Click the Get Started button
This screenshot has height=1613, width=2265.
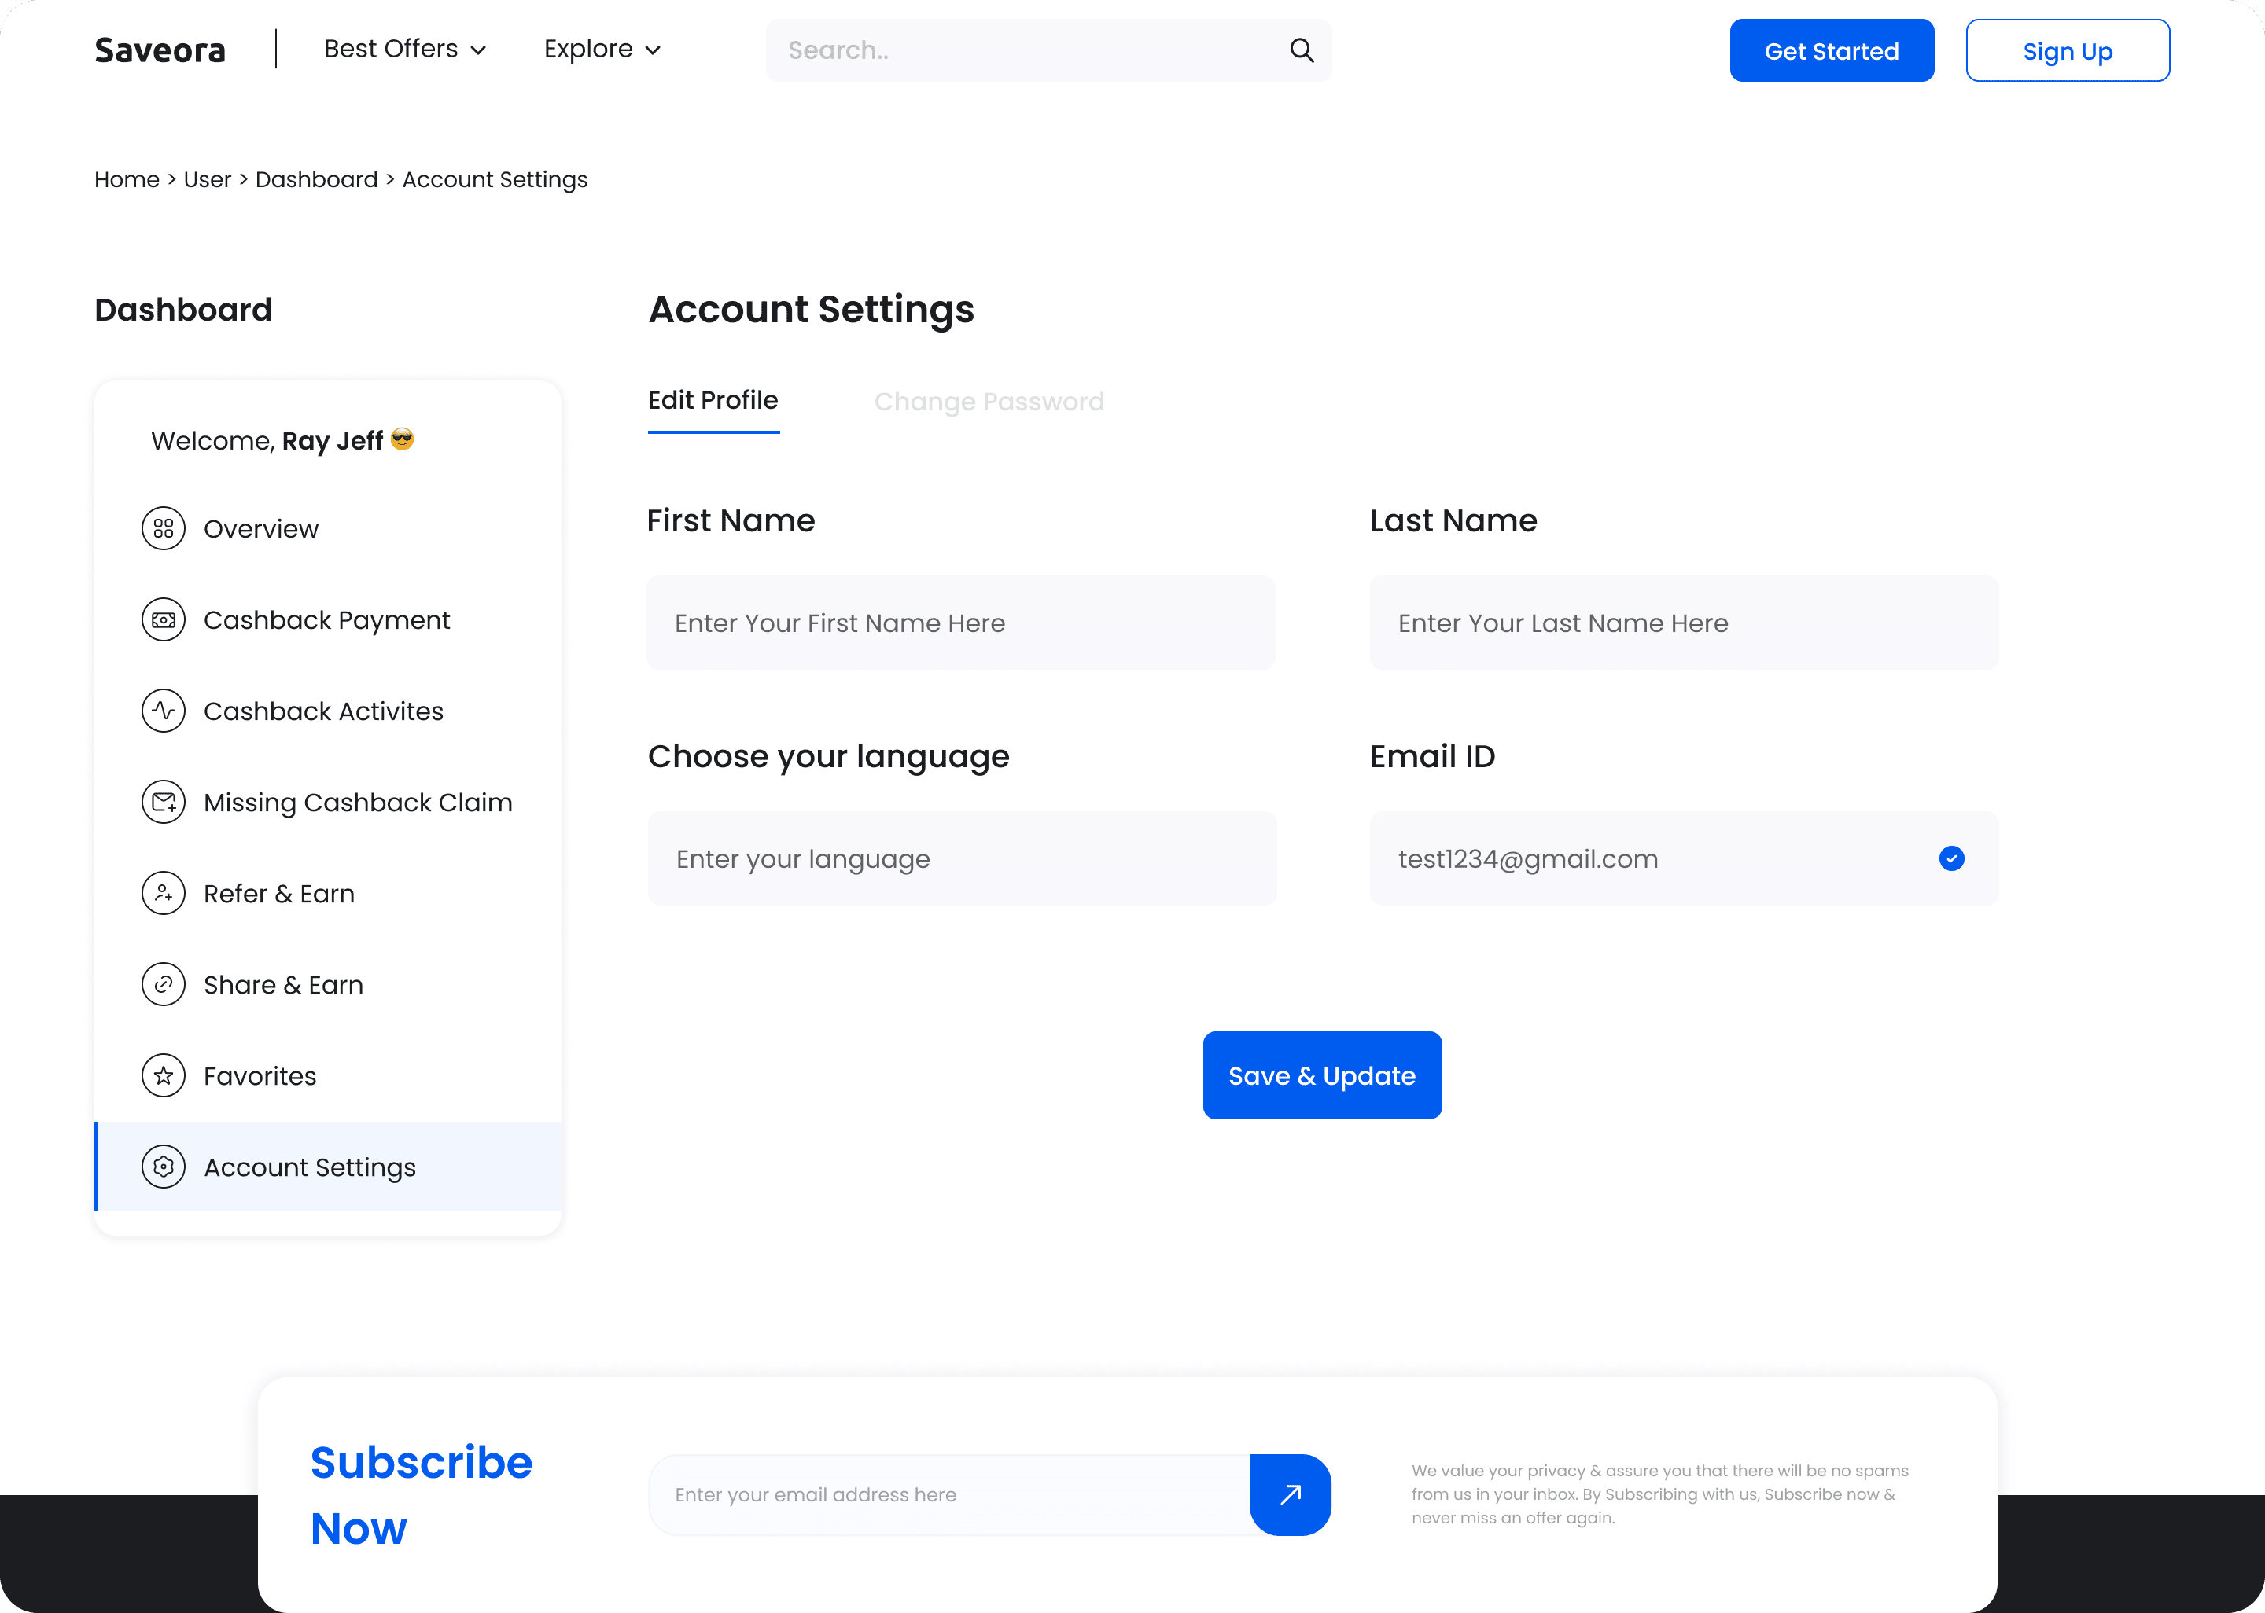(1831, 50)
